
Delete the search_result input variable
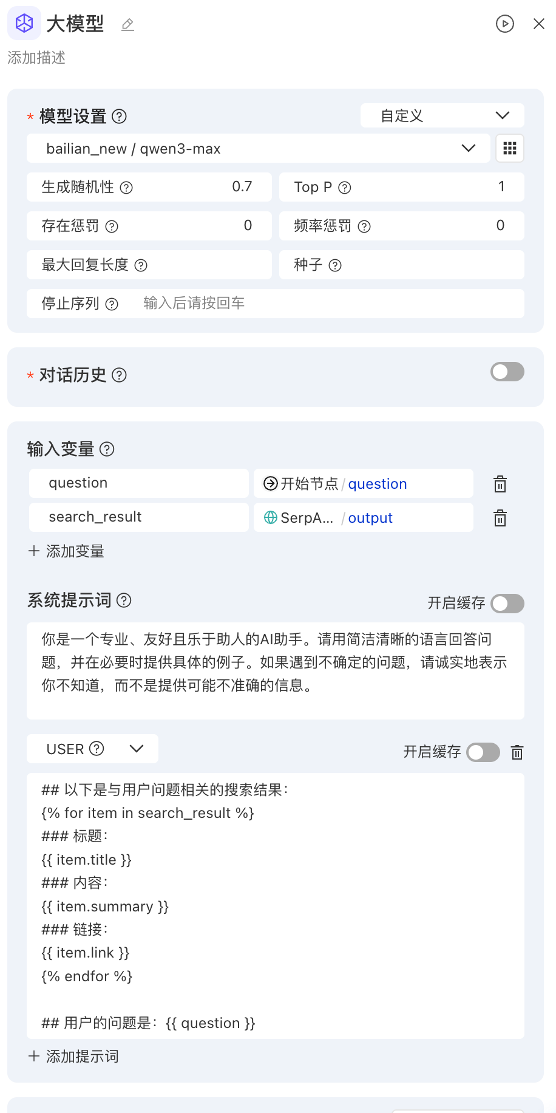tap(500, 518)
